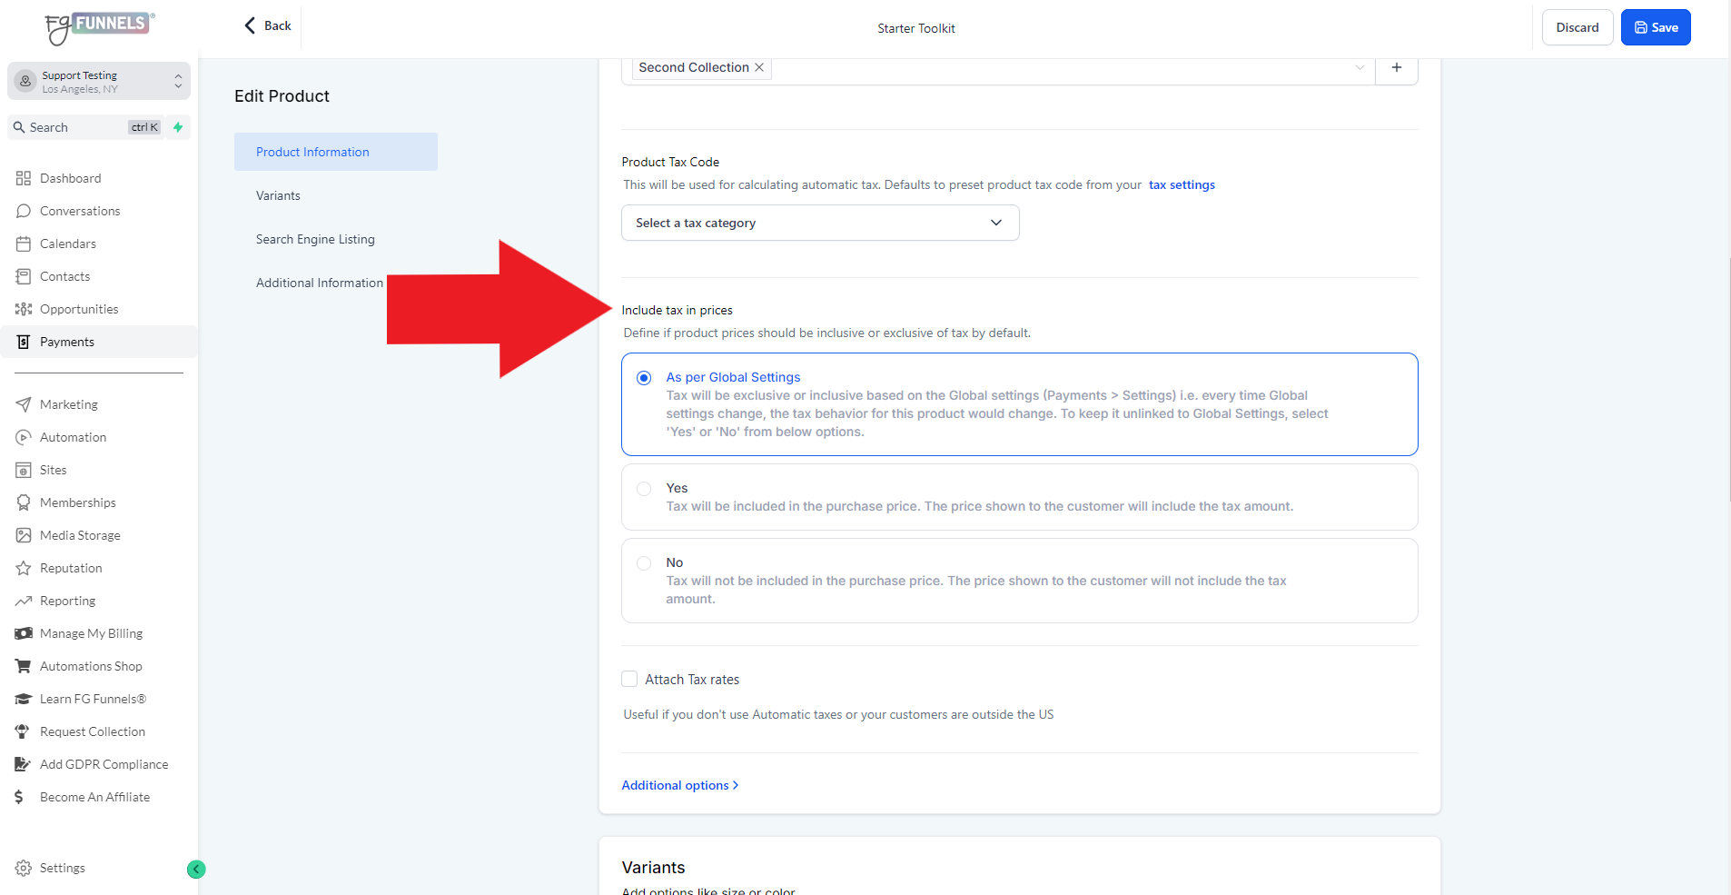Click the Add GDPR Compliance icon

24,764
